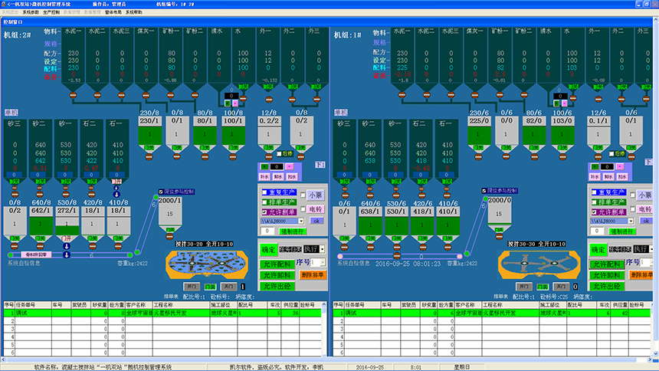Enable 重复生产 checkbox in unit 2# panel
The width and height of the screenshot is (659, 371).
265,192
